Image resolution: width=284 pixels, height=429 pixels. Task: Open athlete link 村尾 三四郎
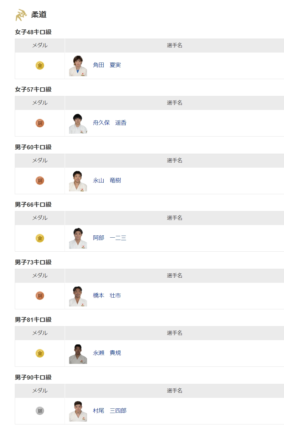pyautogui.click(x=110, y=411)
